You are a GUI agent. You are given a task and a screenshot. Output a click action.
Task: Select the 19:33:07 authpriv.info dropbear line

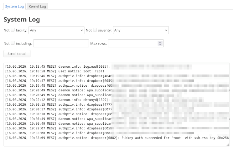tap(117, 128)
